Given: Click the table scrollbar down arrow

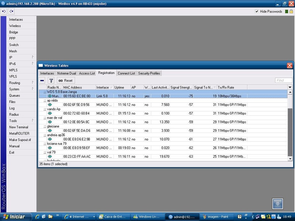Looking at the screenshot, I should point(290,159).
